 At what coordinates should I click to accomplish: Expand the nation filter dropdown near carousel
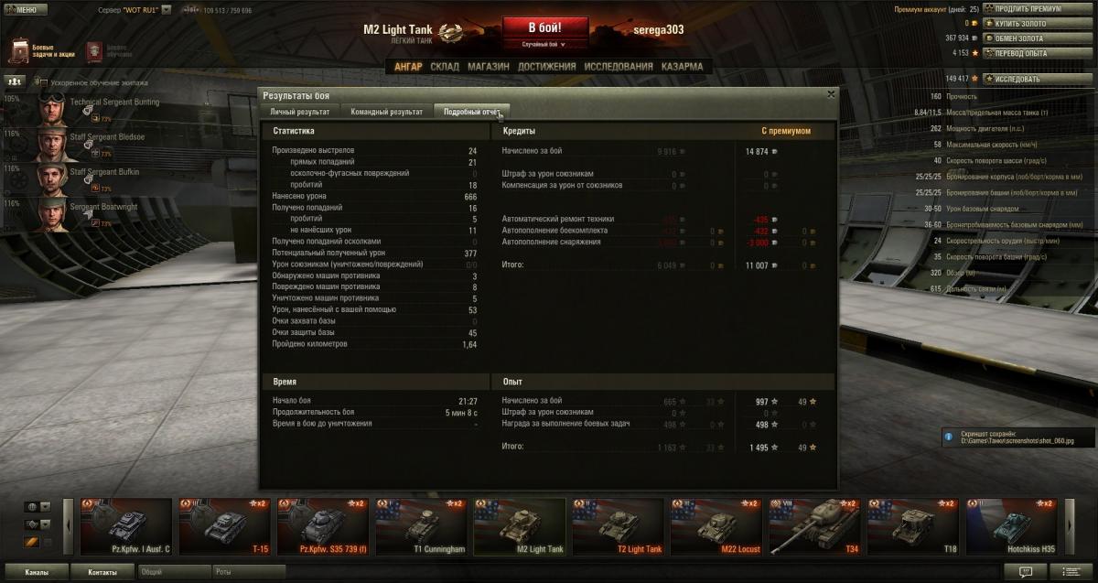click(x=45, y=506)
